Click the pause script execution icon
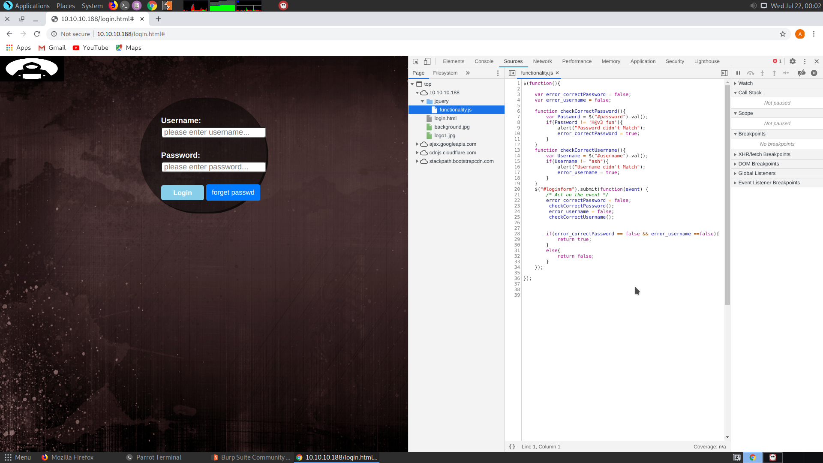 738,73
